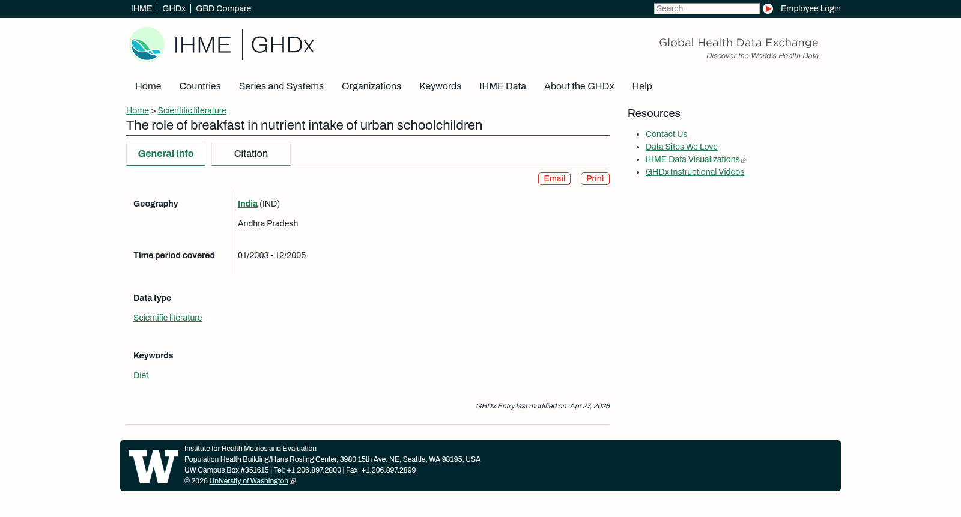Open Contact Us resource link
This screenshot has width=961, height=517.
(x=666, y=134)
